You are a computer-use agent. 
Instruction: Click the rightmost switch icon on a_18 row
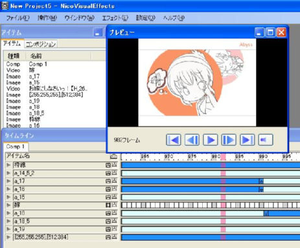(115, 213)
